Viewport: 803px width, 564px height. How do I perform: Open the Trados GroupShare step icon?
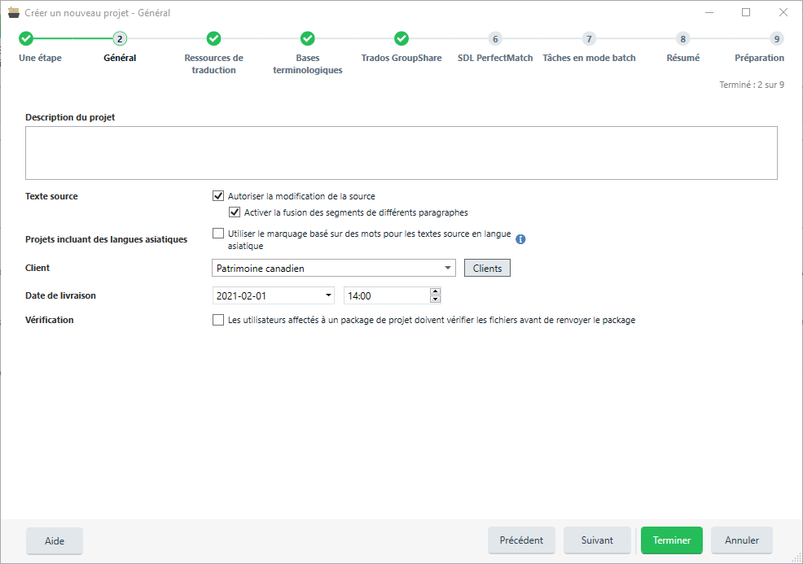(401, 38)
